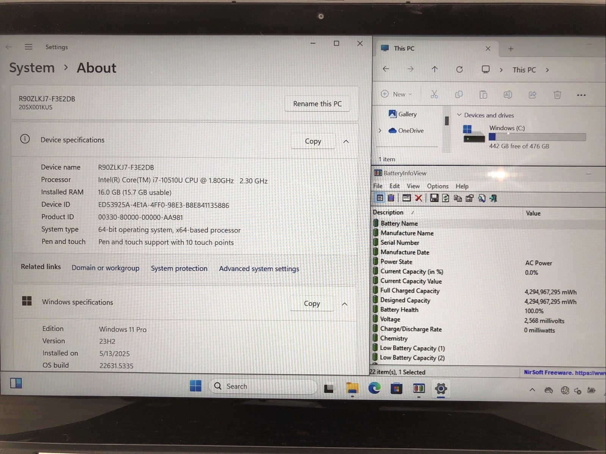Go up one level in File Explorer
Viewport: 606px width, 454px height.
click(x=435, y=69)
